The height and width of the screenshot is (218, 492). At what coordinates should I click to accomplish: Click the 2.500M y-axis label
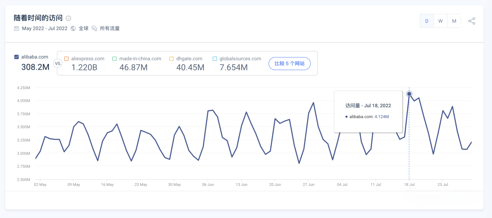click(x=23, y=179)
